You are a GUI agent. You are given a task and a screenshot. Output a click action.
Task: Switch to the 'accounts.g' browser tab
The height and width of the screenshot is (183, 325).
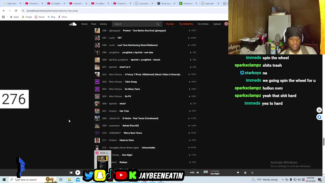point(144,4)
